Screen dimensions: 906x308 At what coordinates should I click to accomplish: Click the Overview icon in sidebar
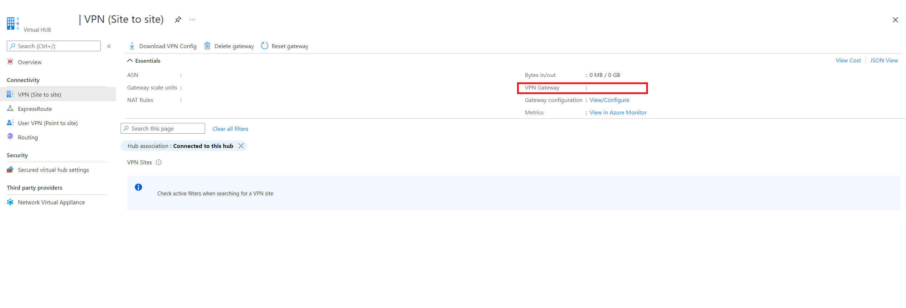pyautogui.click(x=10, y=62)
